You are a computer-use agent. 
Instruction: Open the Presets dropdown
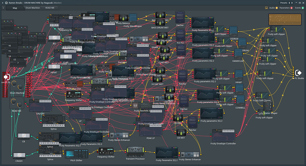click(284, 3)
